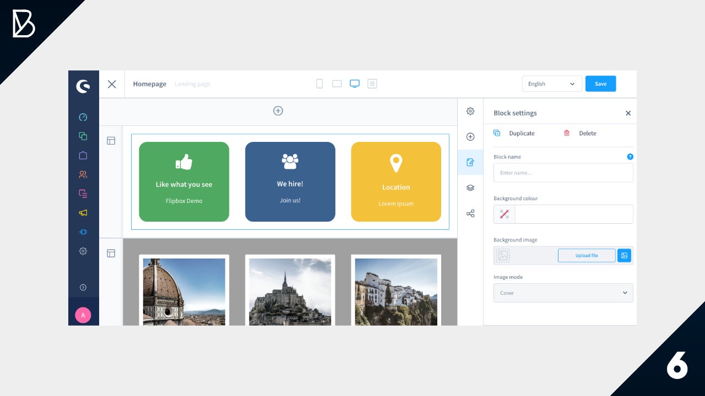Click the Save button
The height and width of the screenshot is (396, 705).
(x=600, y=84)
